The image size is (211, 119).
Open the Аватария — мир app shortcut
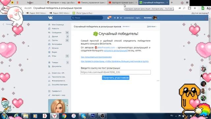coord(58,95)
